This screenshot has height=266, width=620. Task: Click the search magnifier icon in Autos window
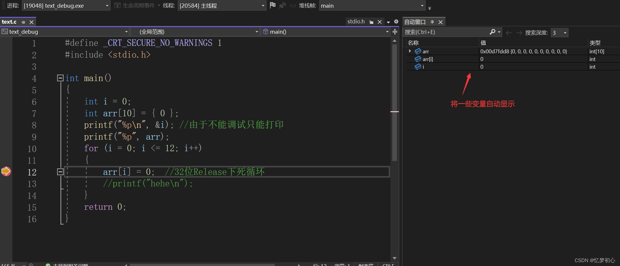pos(493,32)
